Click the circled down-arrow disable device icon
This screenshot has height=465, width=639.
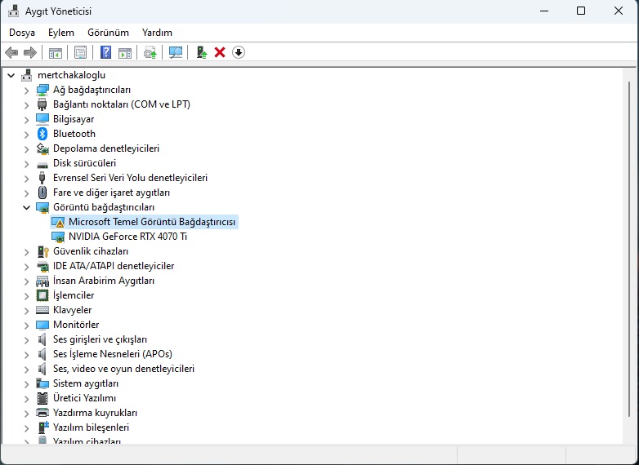(x=239, y=52)
